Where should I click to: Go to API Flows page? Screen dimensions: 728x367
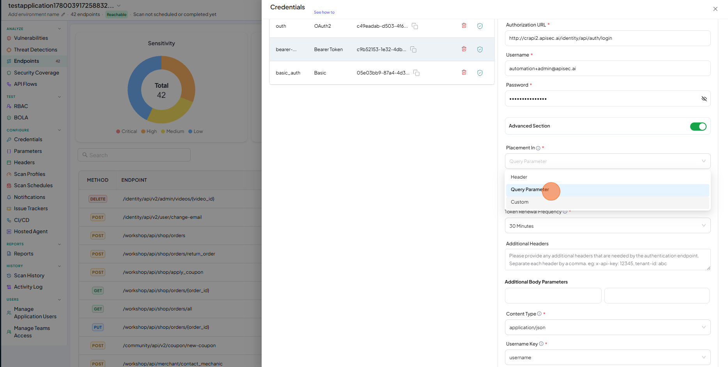25,84
